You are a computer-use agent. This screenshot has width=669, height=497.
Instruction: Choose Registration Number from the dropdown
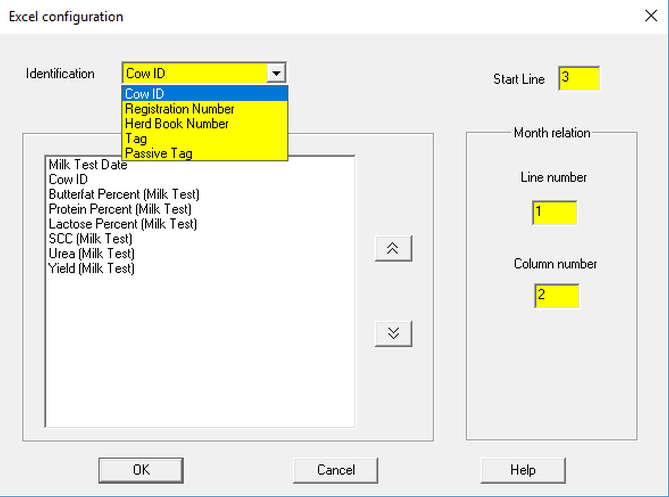(x=204, y=109)
